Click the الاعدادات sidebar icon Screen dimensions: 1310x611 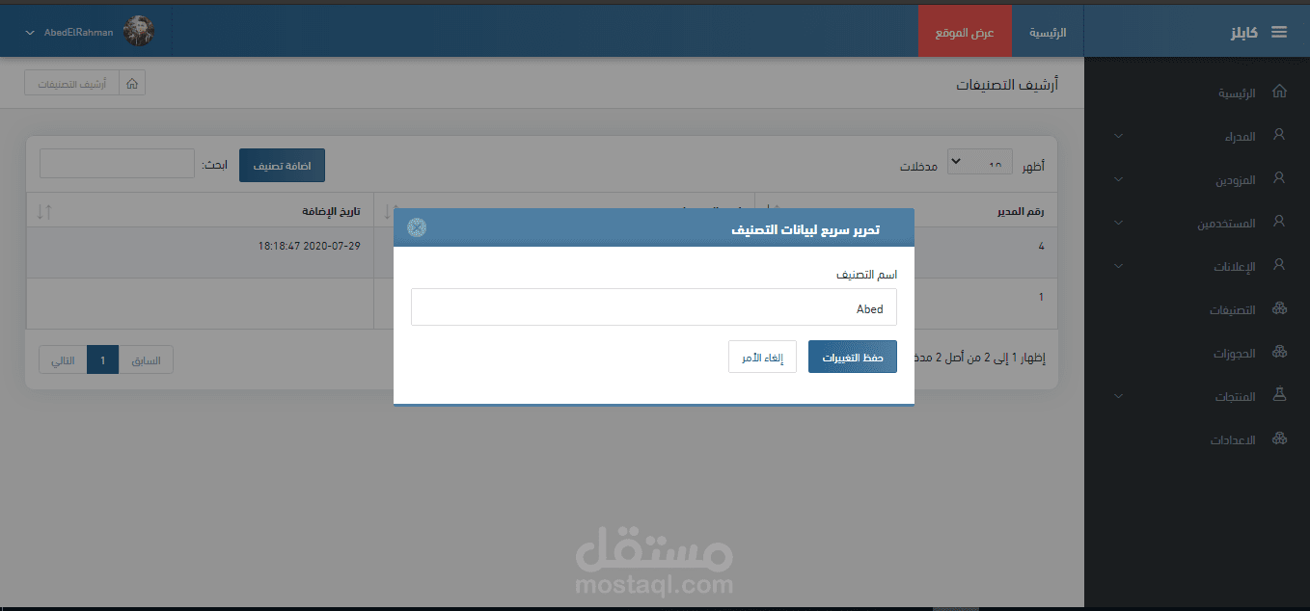tap(1280, 439)
